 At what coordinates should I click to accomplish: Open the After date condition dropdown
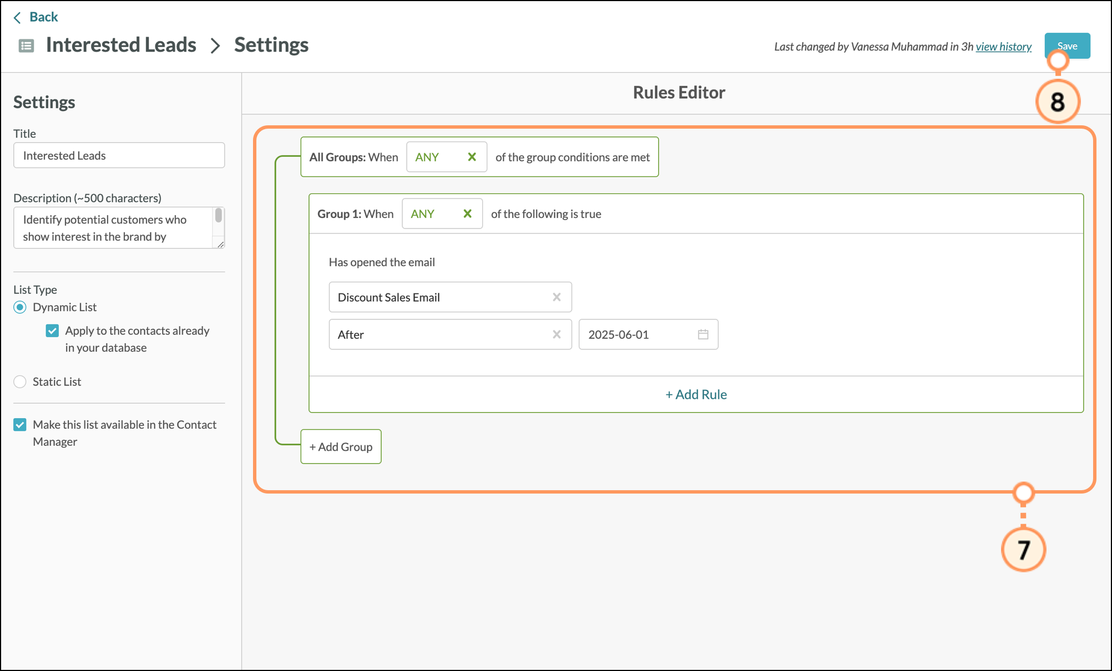tap(438, 334)
